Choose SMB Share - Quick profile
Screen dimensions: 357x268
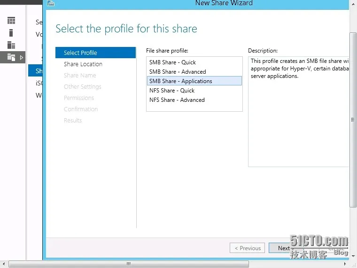tap(172, 62)
